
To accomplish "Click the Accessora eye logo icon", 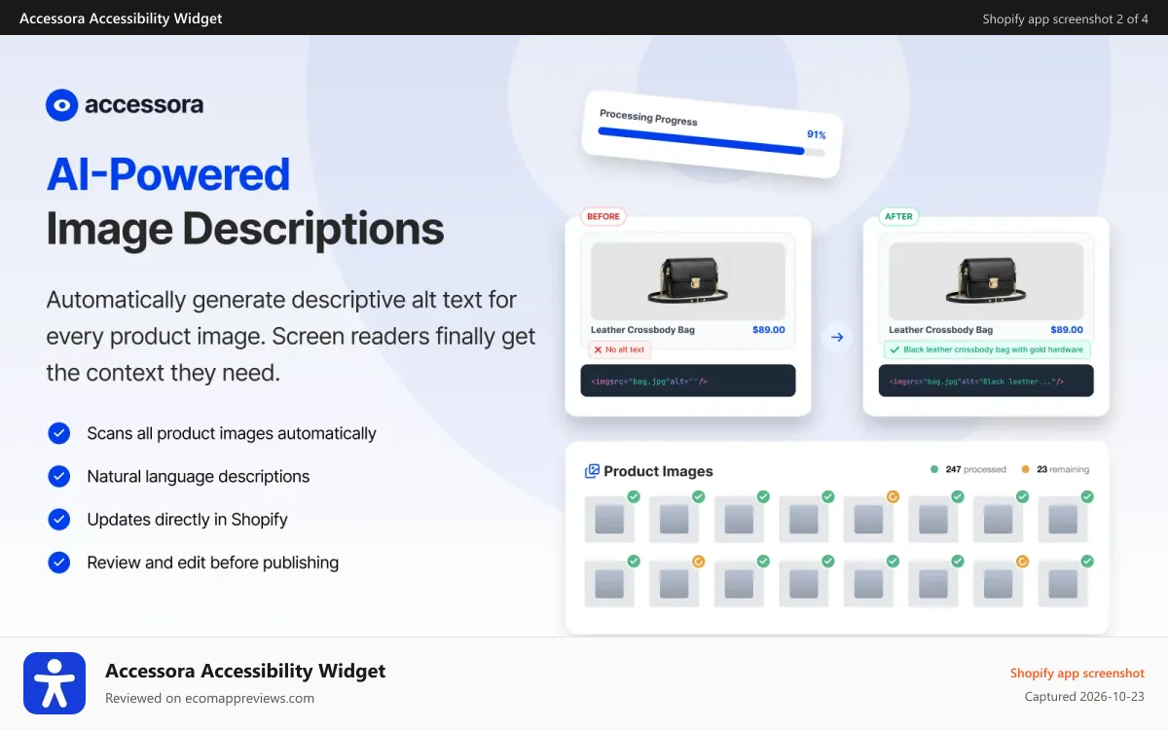I will [x=61, y=105].
